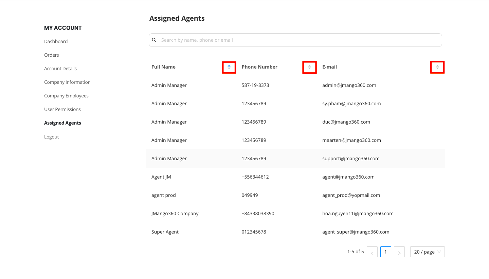Go to previous page arrow
The image size is (489, 279).
(372, 252)
